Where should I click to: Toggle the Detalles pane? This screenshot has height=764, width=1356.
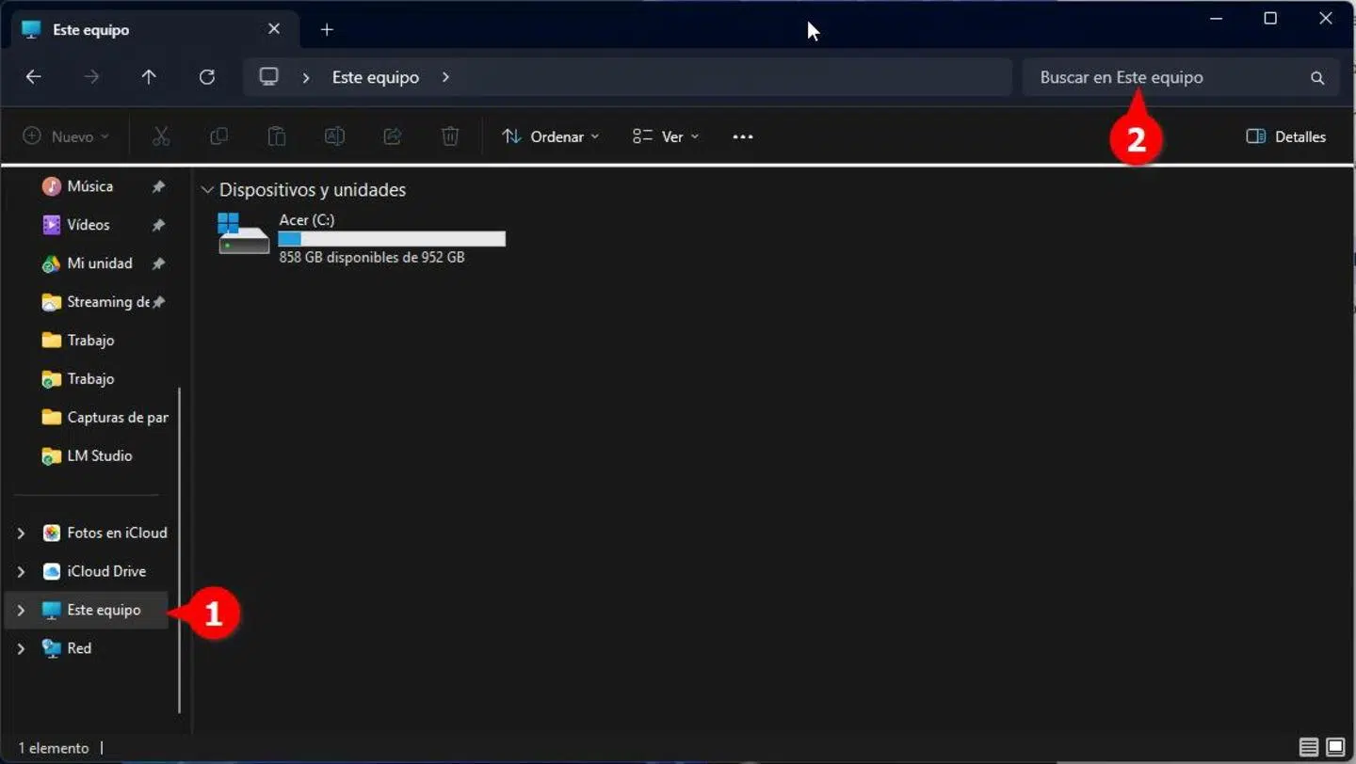(1285, 136)
